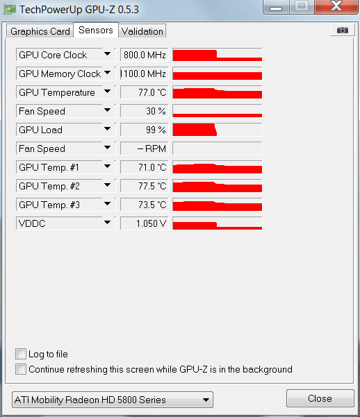Image resolution: width=360 pixels, height=417 pixels.
Task: Click the GPU-Z app icon in title bar
Action: 10,10
